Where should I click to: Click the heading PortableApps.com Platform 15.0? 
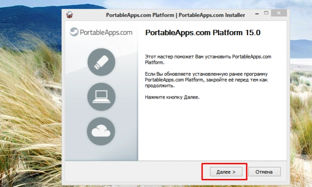click(203, 33)
